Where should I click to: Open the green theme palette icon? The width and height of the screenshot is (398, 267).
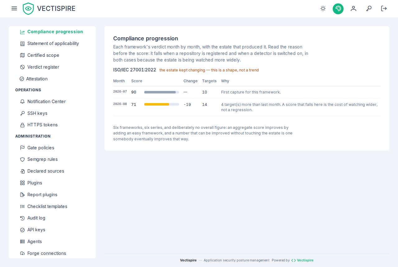[x=338, y=8]
